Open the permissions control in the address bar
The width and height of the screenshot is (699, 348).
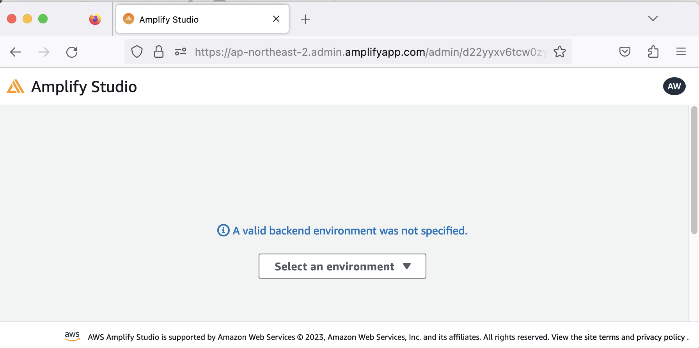(180, 51)
